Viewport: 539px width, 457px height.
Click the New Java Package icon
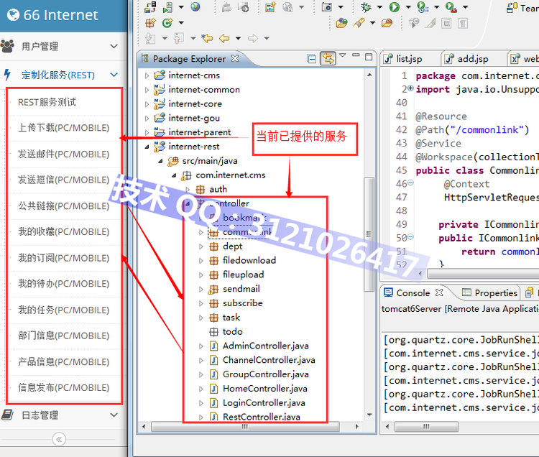click(150, 23)
